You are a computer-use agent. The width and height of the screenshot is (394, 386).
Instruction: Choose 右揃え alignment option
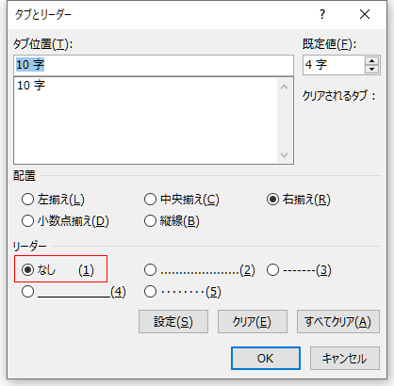pyautogui.click(x=272, y=200)
